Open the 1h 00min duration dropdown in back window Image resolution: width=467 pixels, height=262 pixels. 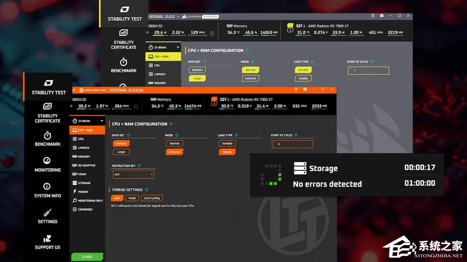coord(164,47)
